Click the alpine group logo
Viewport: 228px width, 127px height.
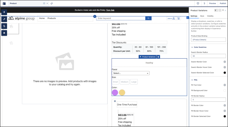coord(22,18)
